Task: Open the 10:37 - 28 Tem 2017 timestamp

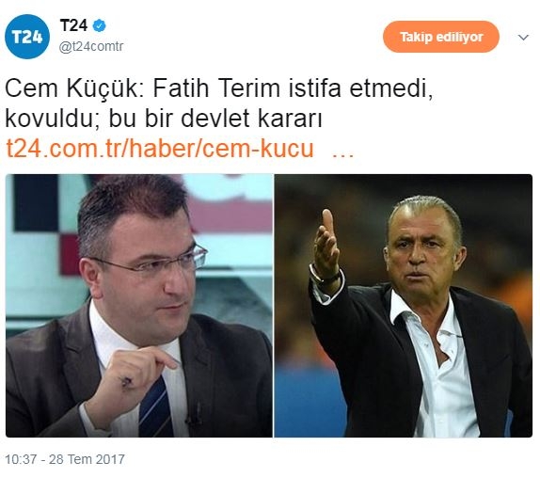Action: tap(65, 459)
